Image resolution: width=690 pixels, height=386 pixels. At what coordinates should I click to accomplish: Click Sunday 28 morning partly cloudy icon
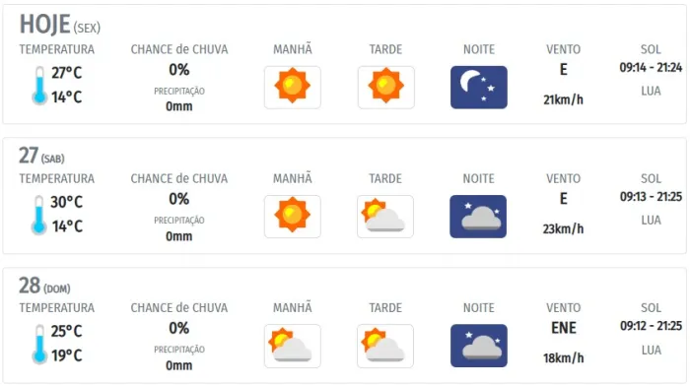[292, 346]
